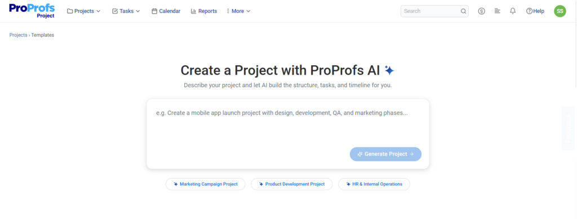Image resolution: width=577 pixels, height=219 pixels.
Task: Open the Feedback side tab
Action: [x=569, y=129]
